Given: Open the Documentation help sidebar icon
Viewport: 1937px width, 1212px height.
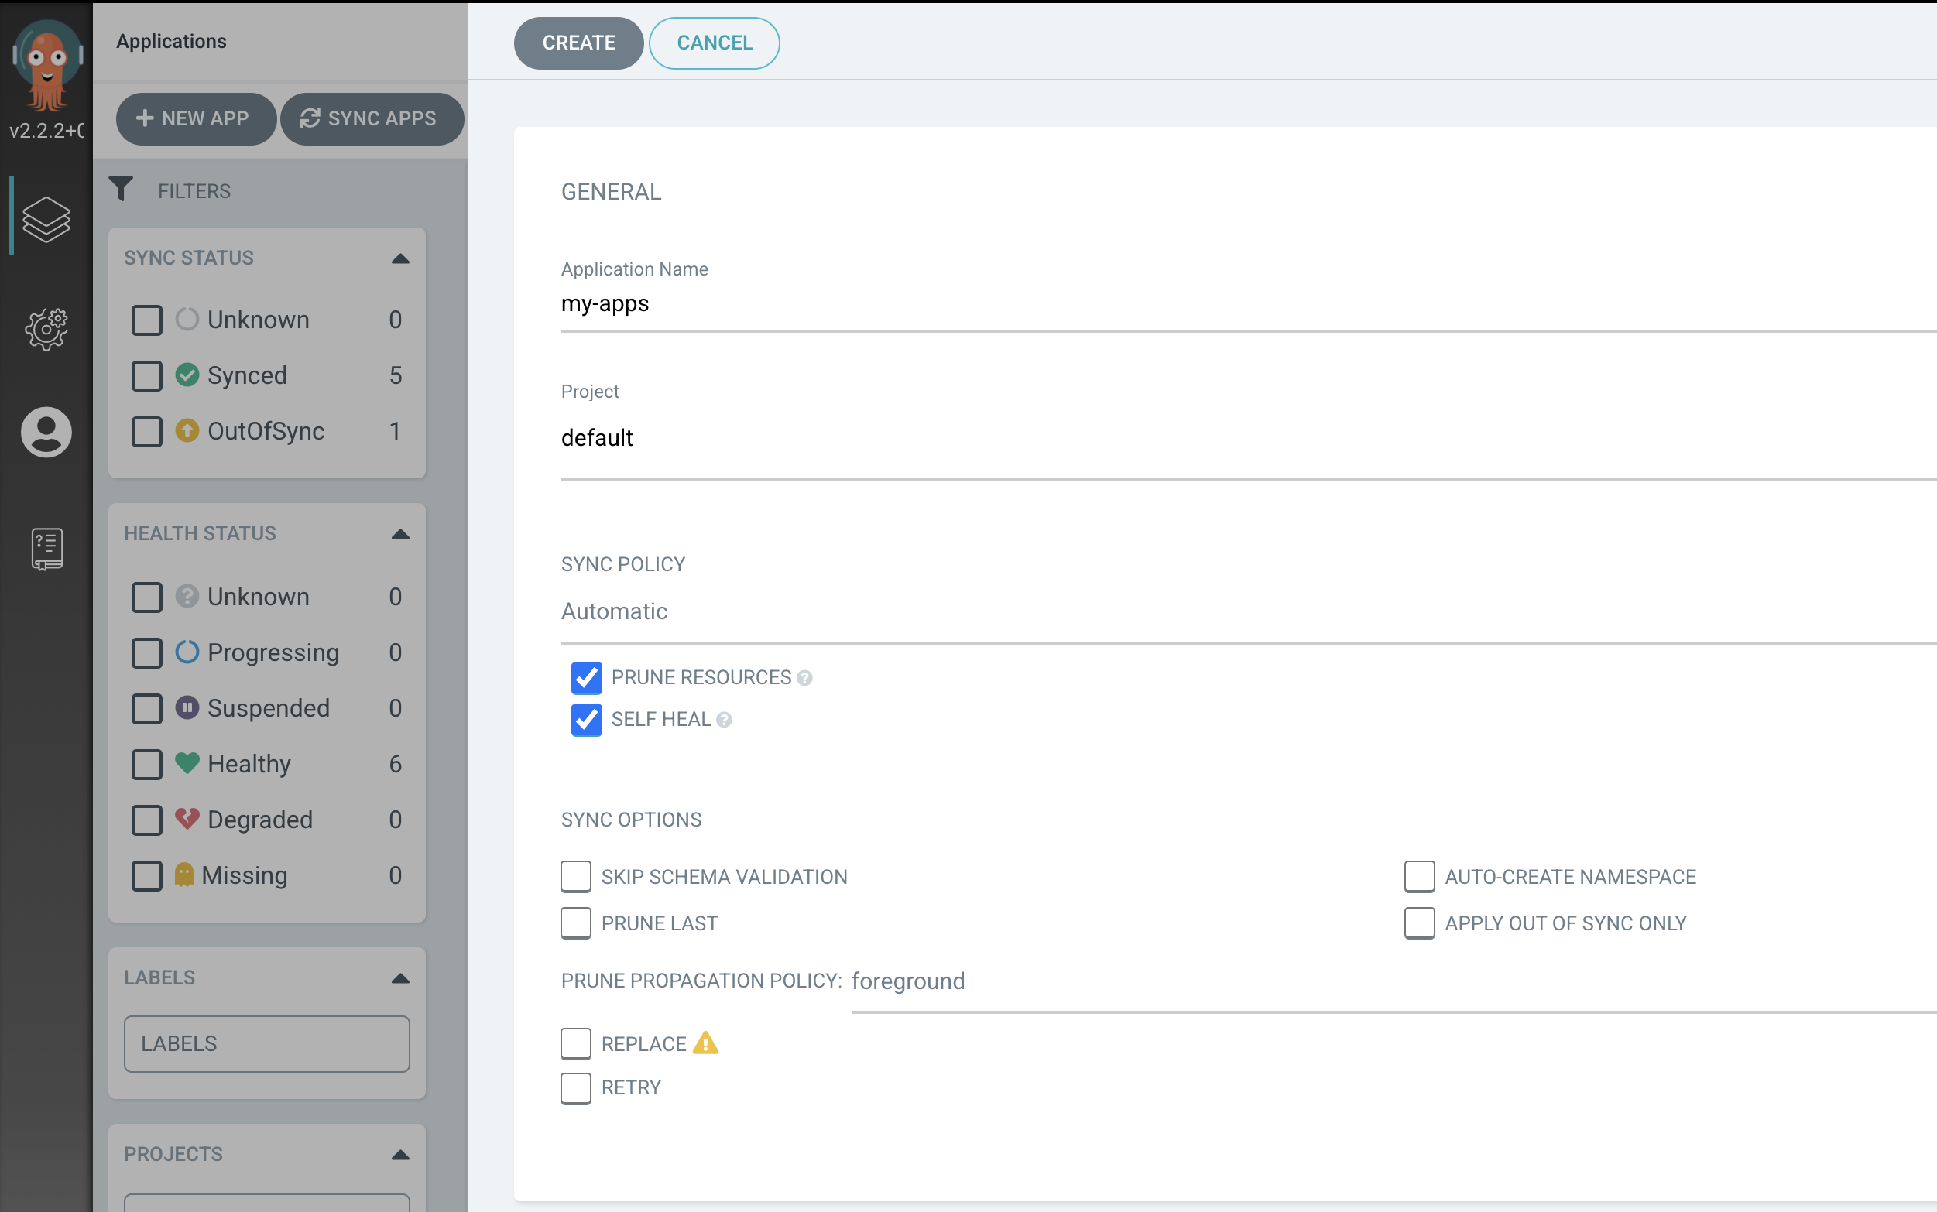Looking at the screenshot, I should tap(46, 548).
